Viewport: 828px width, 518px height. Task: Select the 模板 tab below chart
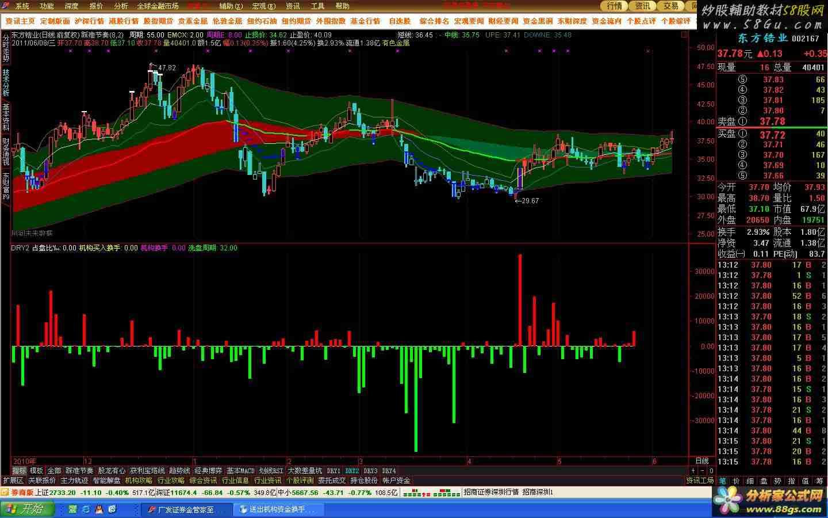click(36, 471)
